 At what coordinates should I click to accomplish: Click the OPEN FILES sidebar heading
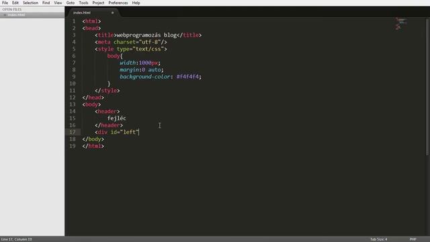(12, 9)
